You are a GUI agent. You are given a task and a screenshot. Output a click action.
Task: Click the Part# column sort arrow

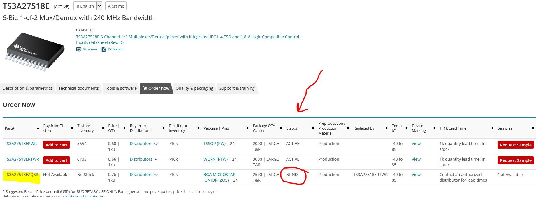point(38,128)
